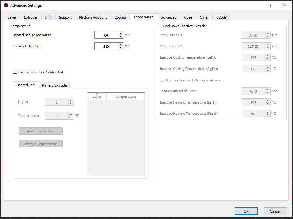The width and height of the screenshot is (293, 219).
Task: Click Inactive Heating Temperature (Left) field
Action: (253, 103)
